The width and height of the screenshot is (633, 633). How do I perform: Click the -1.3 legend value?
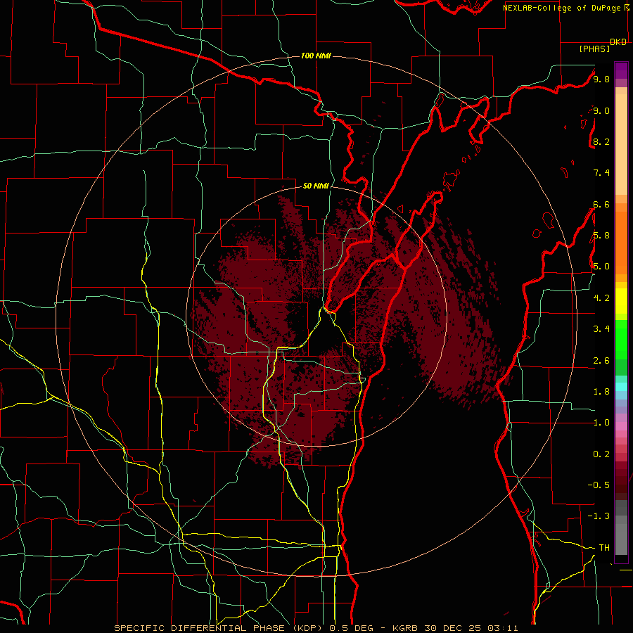[x=599, y=516]
